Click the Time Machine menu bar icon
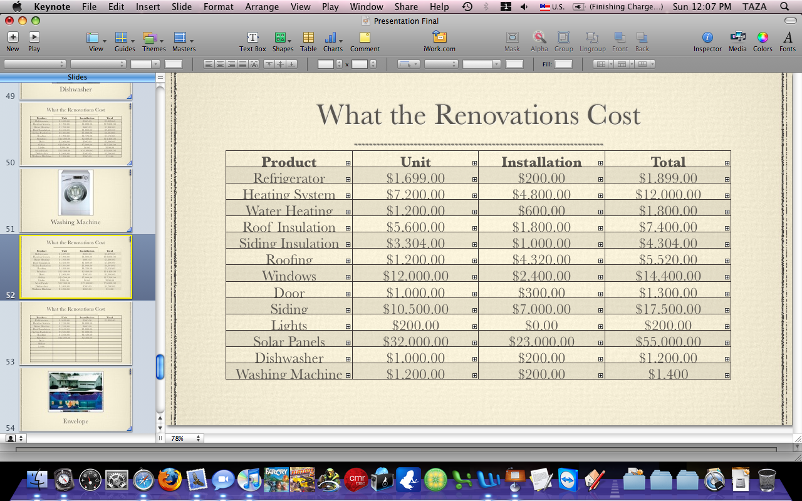This screenshot has height=501, width=802. click(x=467, y=7)
